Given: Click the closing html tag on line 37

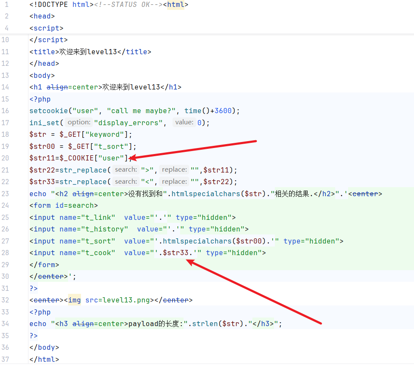Looking at the screenshot, I should coord(44,359).
